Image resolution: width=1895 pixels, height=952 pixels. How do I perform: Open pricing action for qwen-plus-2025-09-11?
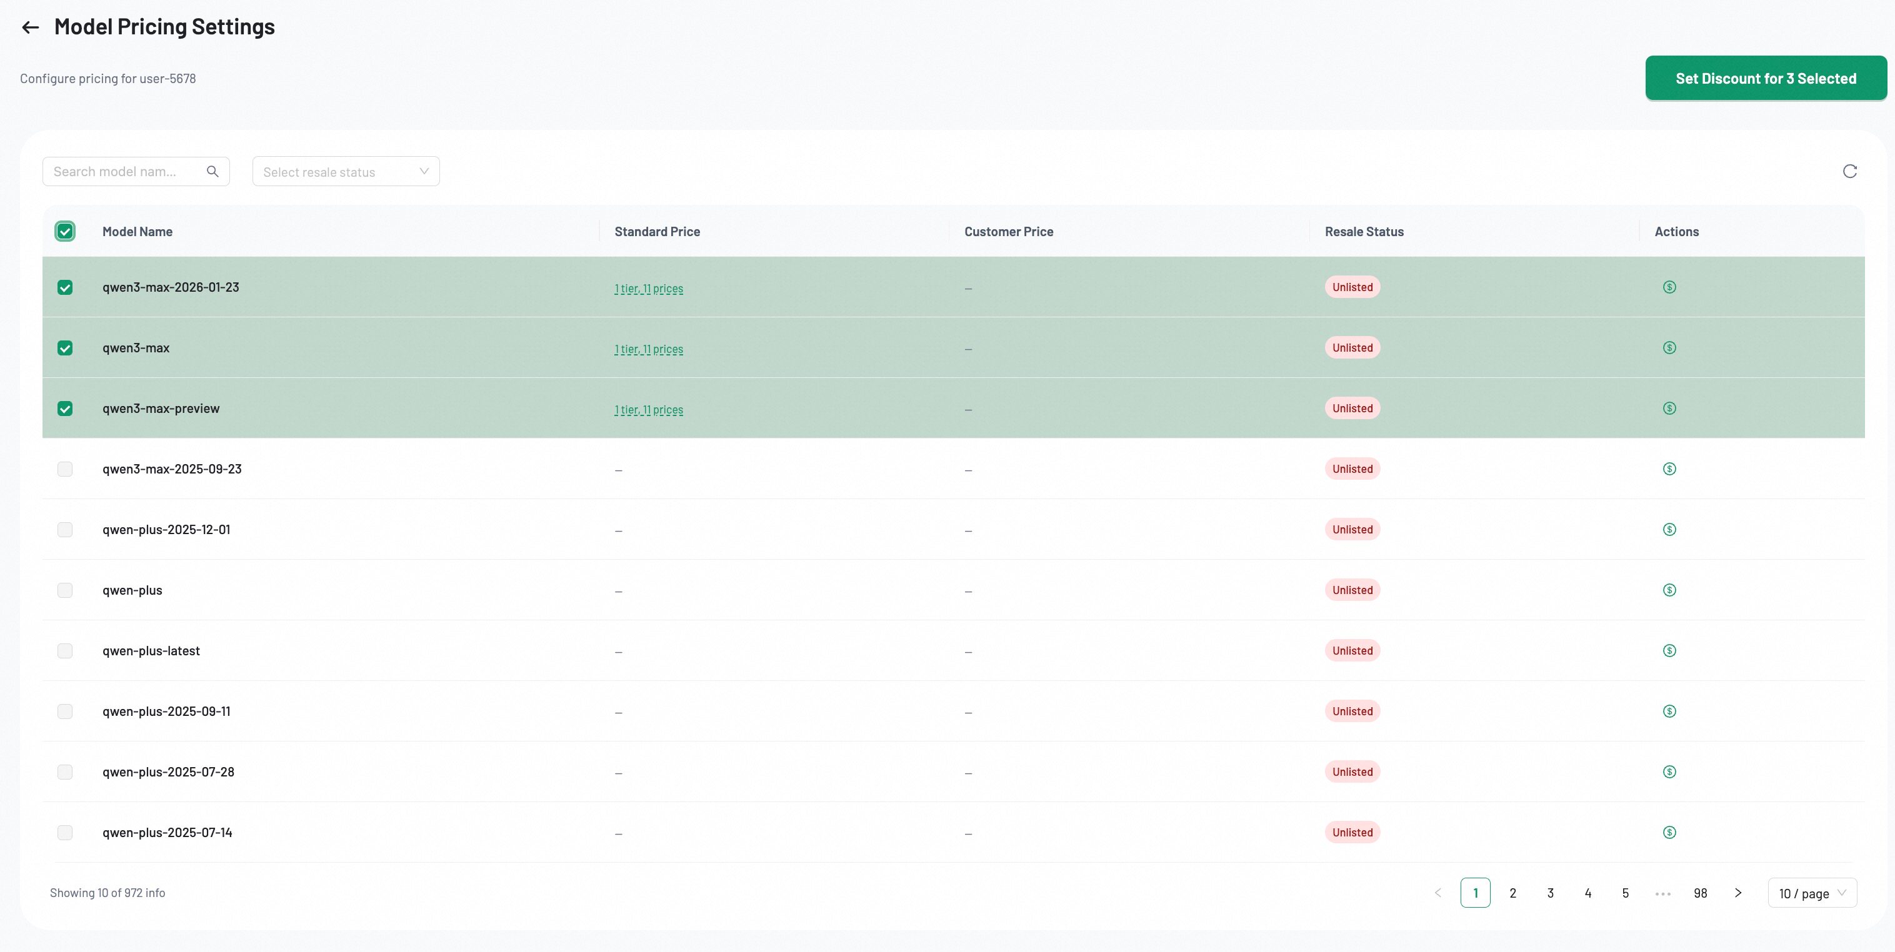(1669, 712)
